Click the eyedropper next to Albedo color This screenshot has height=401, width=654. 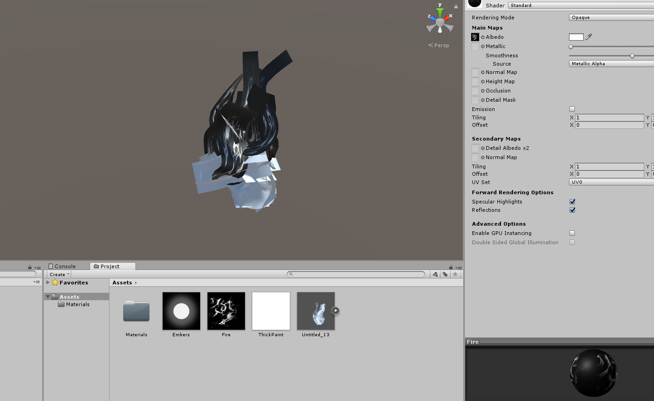[x=587, y=37]
